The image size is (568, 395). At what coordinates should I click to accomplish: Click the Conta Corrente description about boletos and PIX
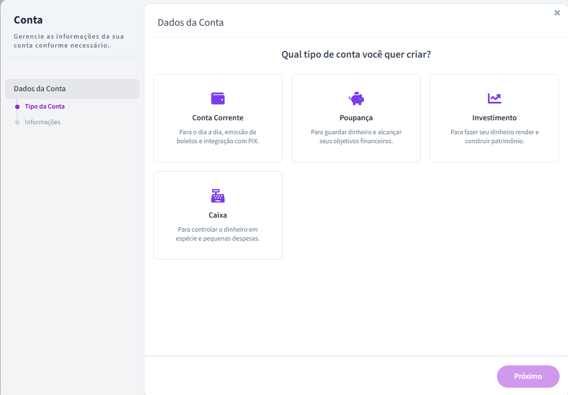[218, 137]
